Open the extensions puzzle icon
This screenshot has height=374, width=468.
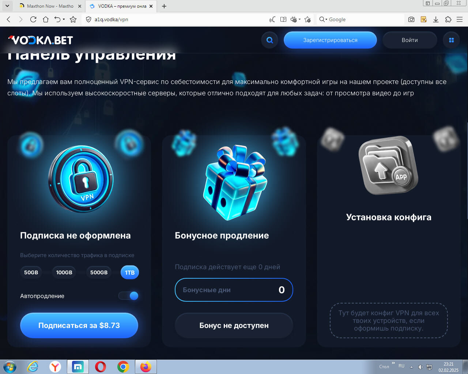click(448, 19)
